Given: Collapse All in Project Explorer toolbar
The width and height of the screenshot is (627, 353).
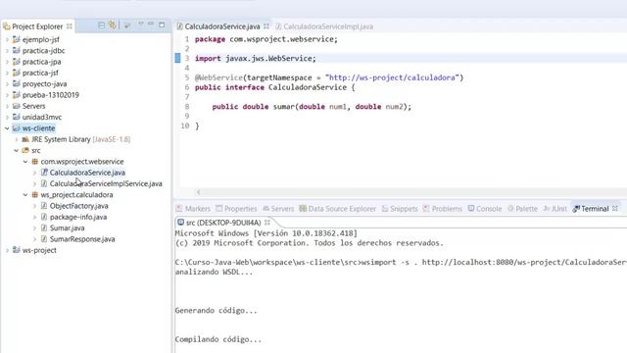Looking at the screenshot, I should coord(102,25).
